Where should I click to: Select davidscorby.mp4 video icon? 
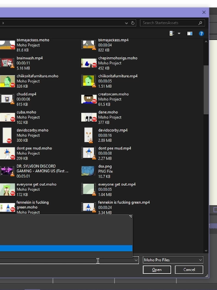click(88, 135)
